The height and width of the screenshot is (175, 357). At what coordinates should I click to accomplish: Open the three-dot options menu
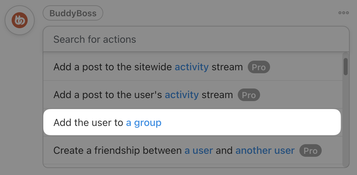[344, 13]
